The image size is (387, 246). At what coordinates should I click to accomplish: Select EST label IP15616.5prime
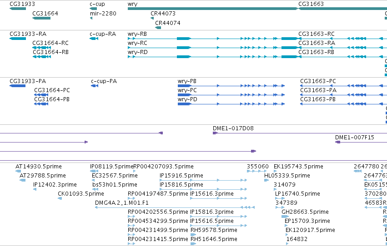(x=212, y=221)
